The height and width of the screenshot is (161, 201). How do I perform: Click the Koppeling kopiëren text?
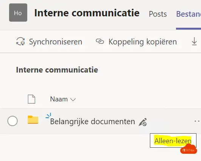coord(143,42)
